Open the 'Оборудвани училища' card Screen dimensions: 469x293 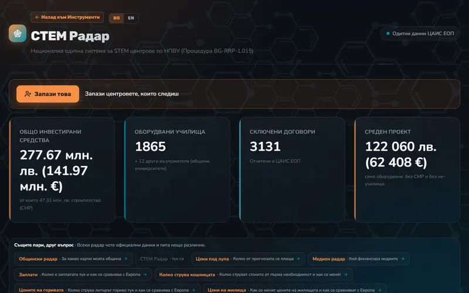click(x=177, y=169)
